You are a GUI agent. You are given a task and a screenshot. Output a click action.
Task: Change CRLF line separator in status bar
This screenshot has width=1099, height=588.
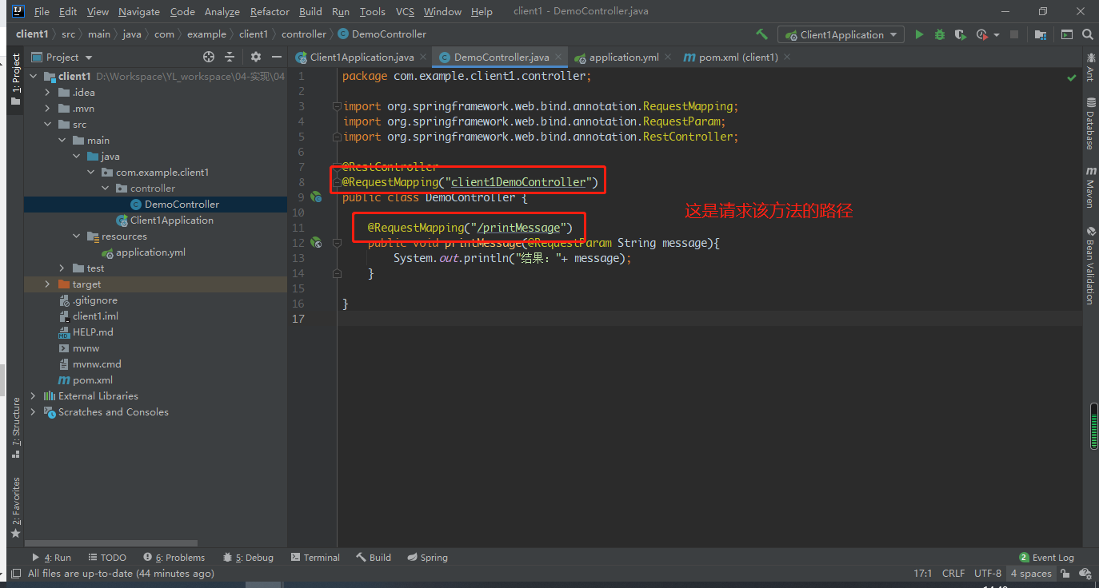tap(953, 573)
